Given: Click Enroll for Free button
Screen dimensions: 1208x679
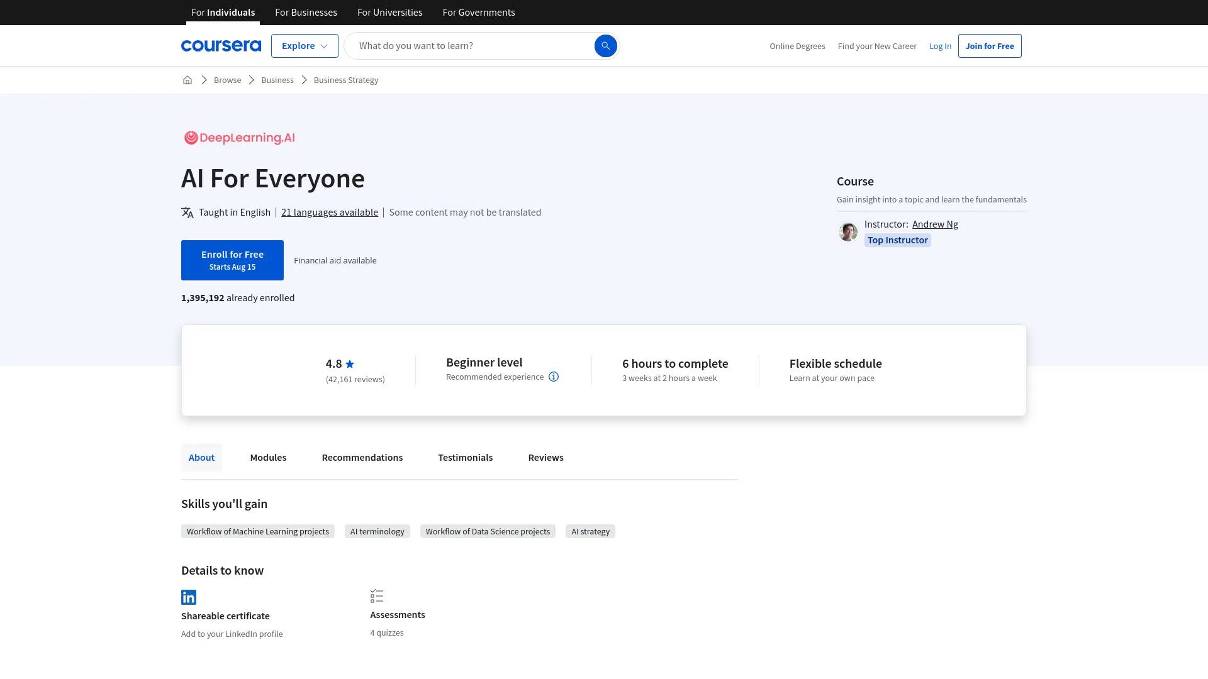Looking at the screenshot, I should pyautogui.click(x=232, y=260).
